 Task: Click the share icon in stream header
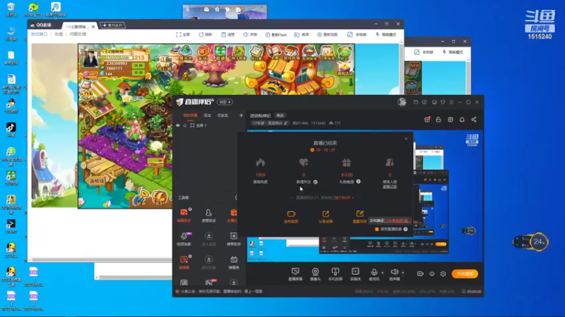474,119
